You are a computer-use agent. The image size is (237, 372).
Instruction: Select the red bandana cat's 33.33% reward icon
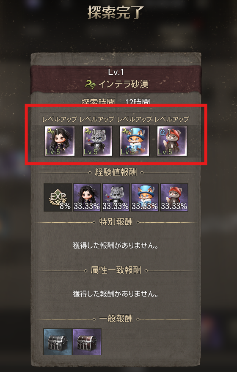(x=174, y=197)
